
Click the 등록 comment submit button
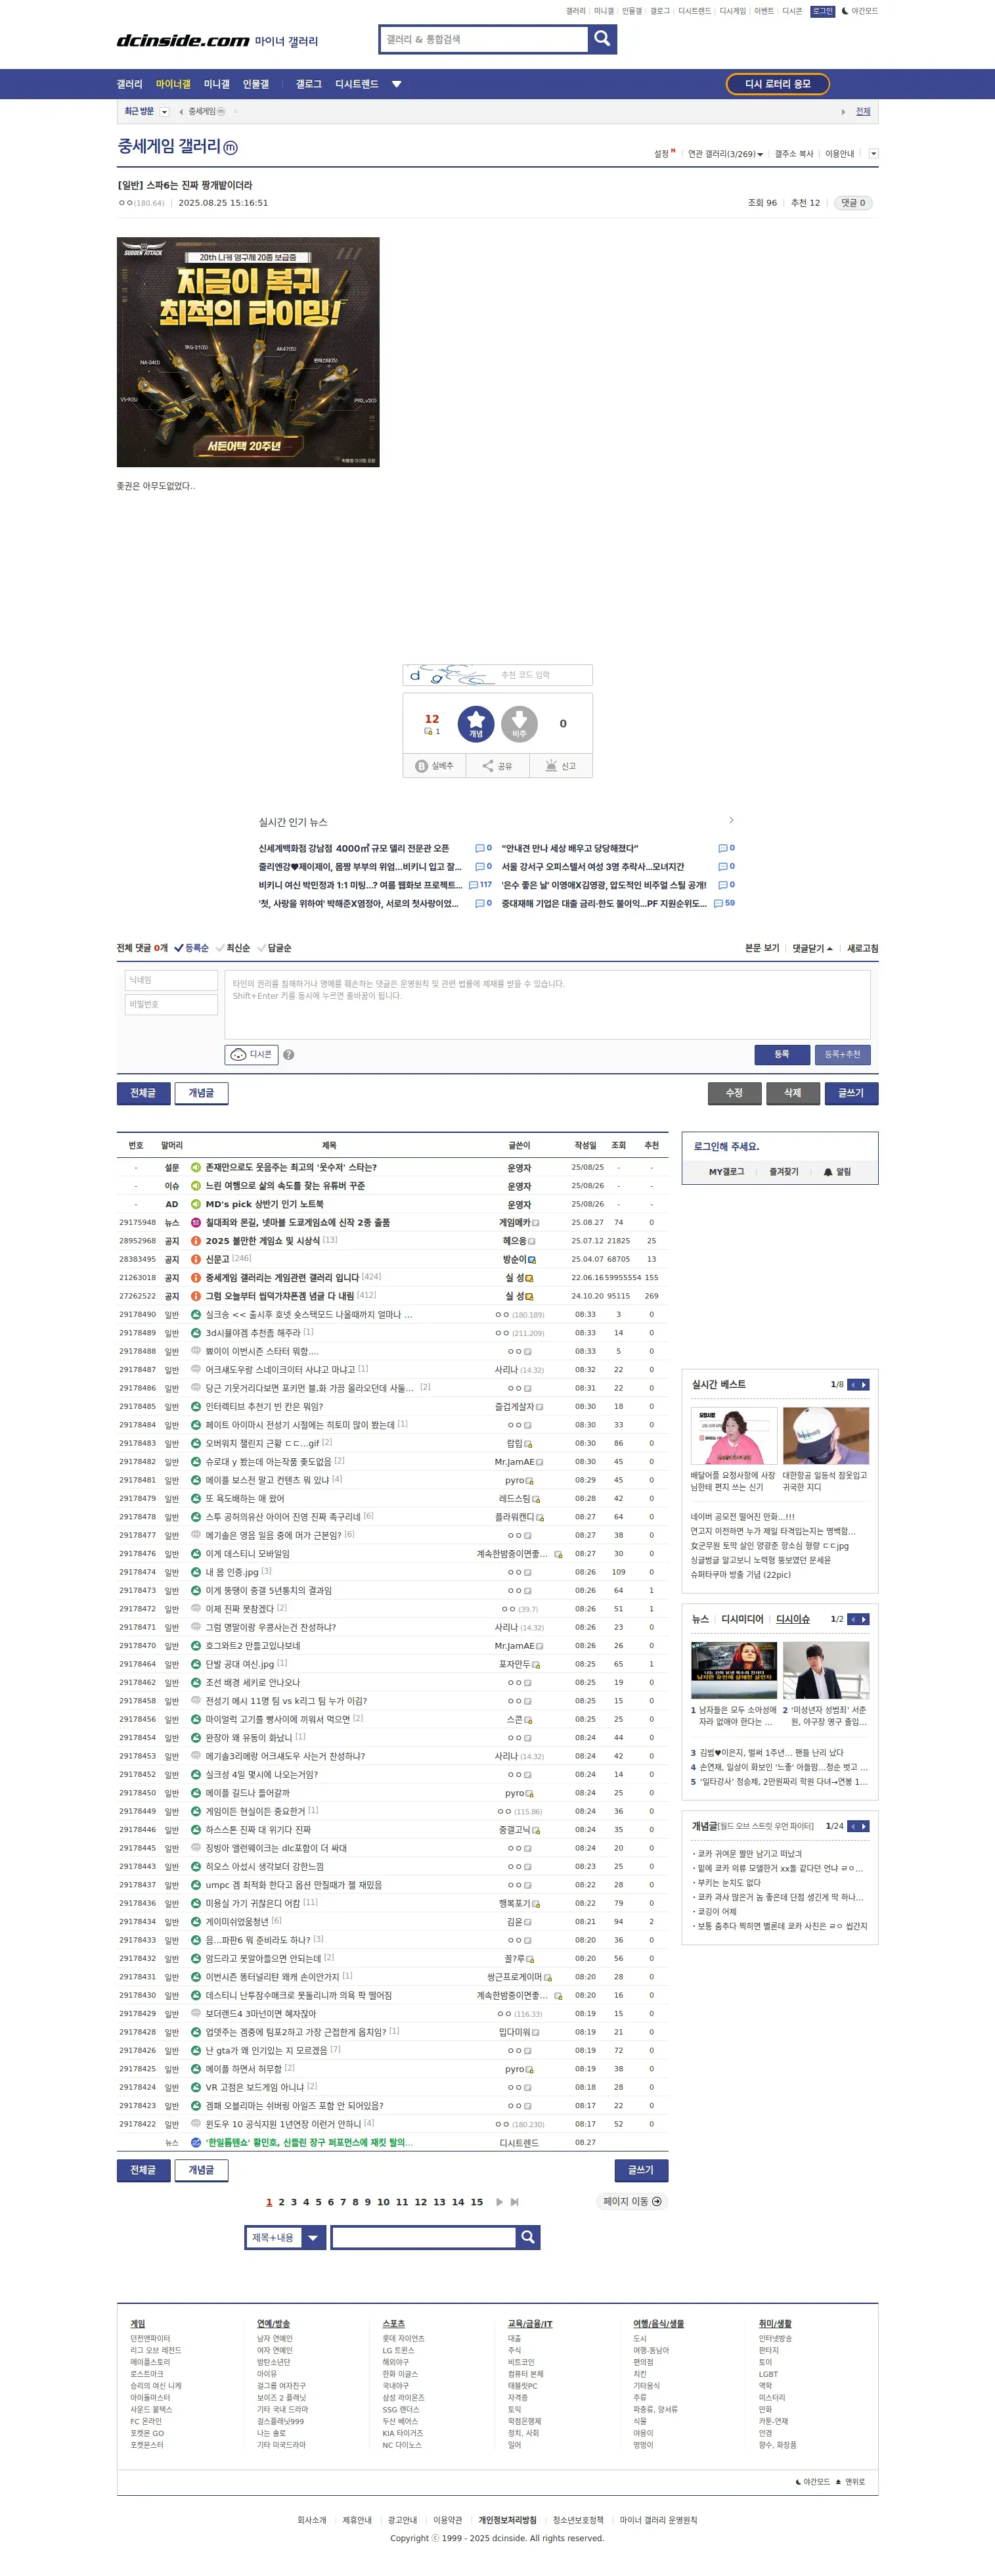click(781, 1054)
